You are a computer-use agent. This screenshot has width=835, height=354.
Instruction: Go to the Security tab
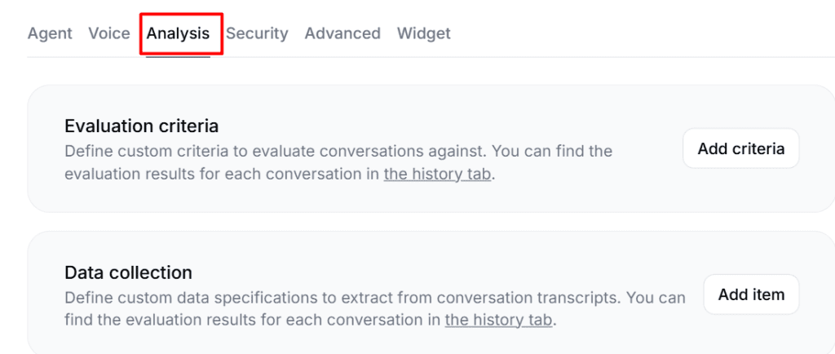[x=257, y=33]
